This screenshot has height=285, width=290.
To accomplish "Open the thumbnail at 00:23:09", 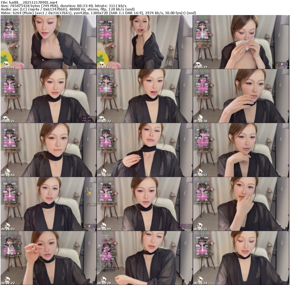I will [145, 204].
